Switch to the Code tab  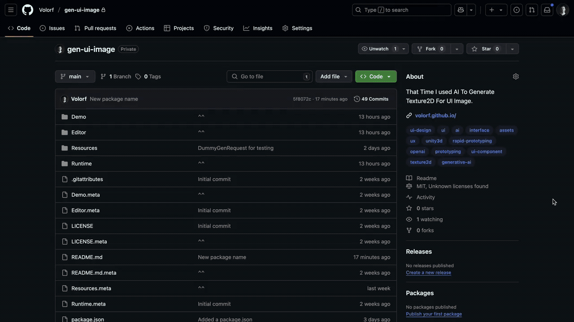tap(19, 28)
